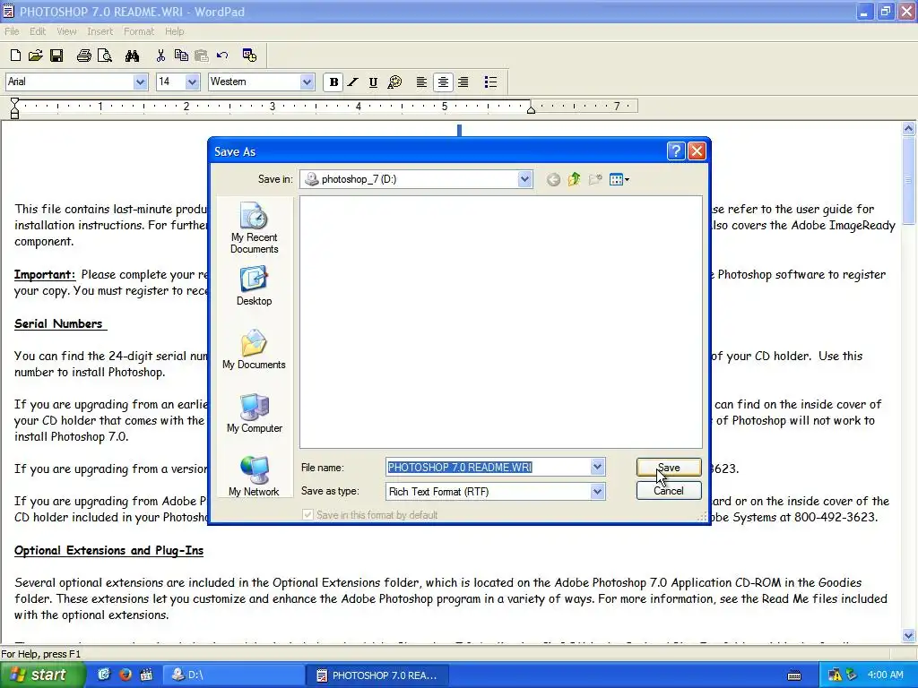Screen dimensions: 918x688
Task: Open the D:\ taskbar window button
Action: point(232,675)
